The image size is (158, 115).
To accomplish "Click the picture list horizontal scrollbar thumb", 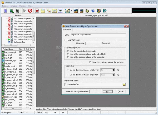I will [13, 109].
